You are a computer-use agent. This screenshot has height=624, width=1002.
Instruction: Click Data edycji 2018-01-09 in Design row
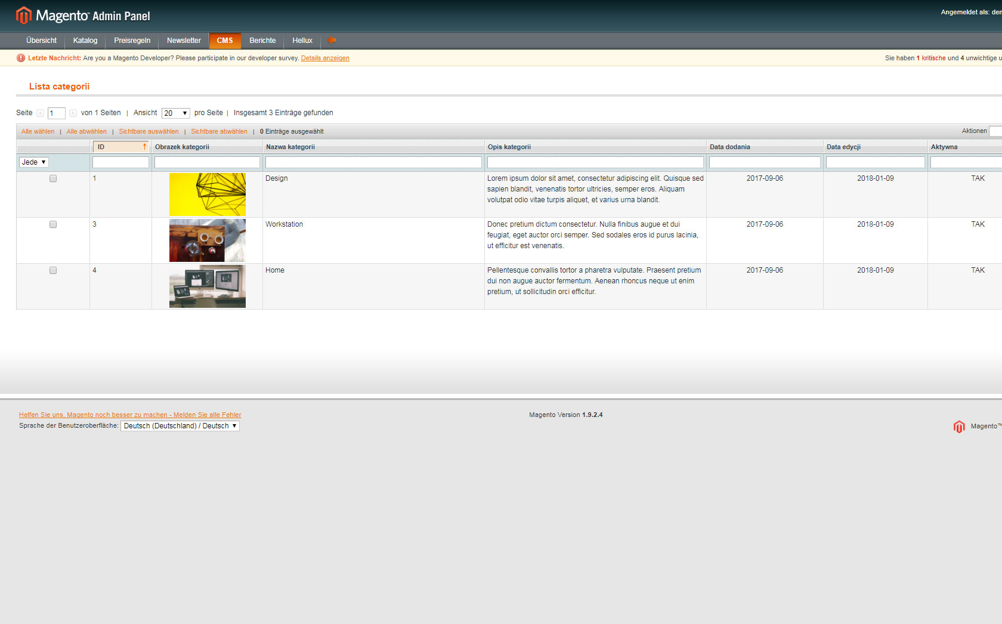coord(876,178)
